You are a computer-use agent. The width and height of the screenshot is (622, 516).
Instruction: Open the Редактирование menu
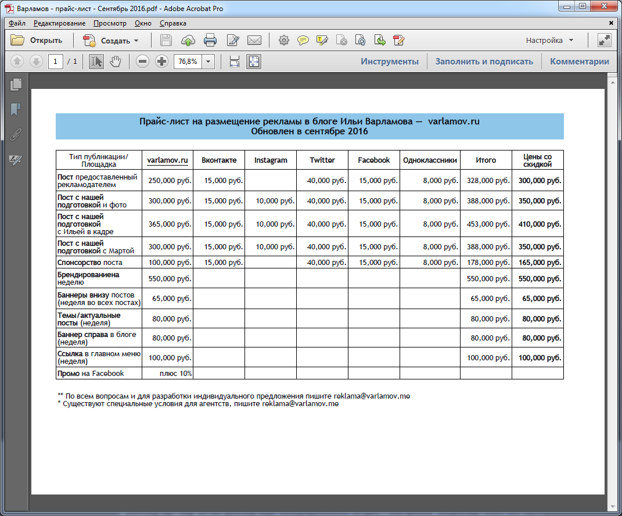(59, 23)
